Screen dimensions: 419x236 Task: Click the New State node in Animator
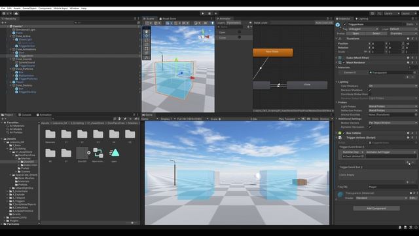pos(272,52)
